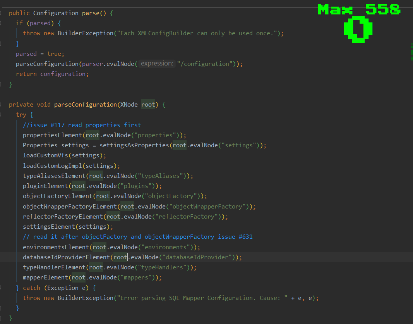Click 'root' on the mapperElement line
The image size is (413, 324).
point(79,277)
